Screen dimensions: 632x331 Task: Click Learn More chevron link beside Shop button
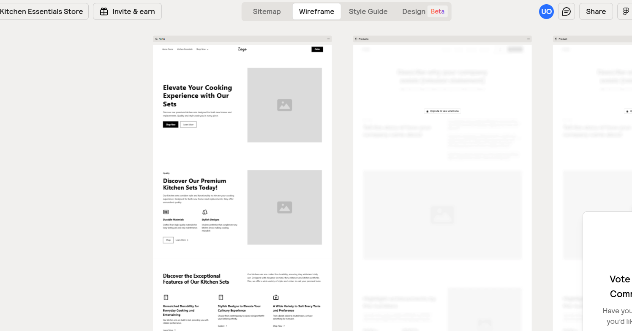point(182,240)
